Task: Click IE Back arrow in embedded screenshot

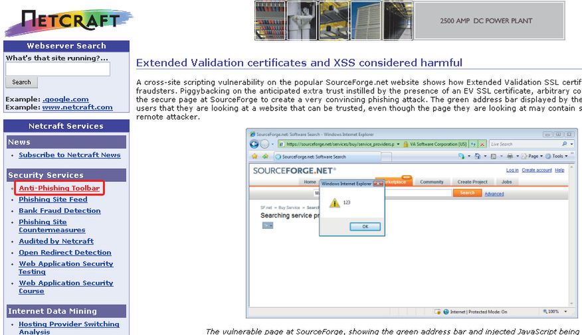Action: (x=254, y=144)
